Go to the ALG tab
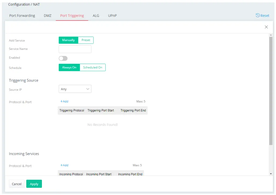Viewport: 276px width, 195px height. pyautogui.click(x=96, y=16)
